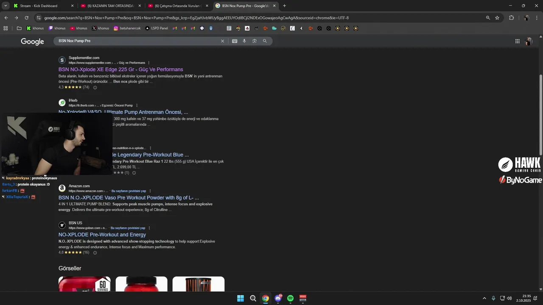Open Google Lens image search
543x305 pixels.
coord(255,41)
